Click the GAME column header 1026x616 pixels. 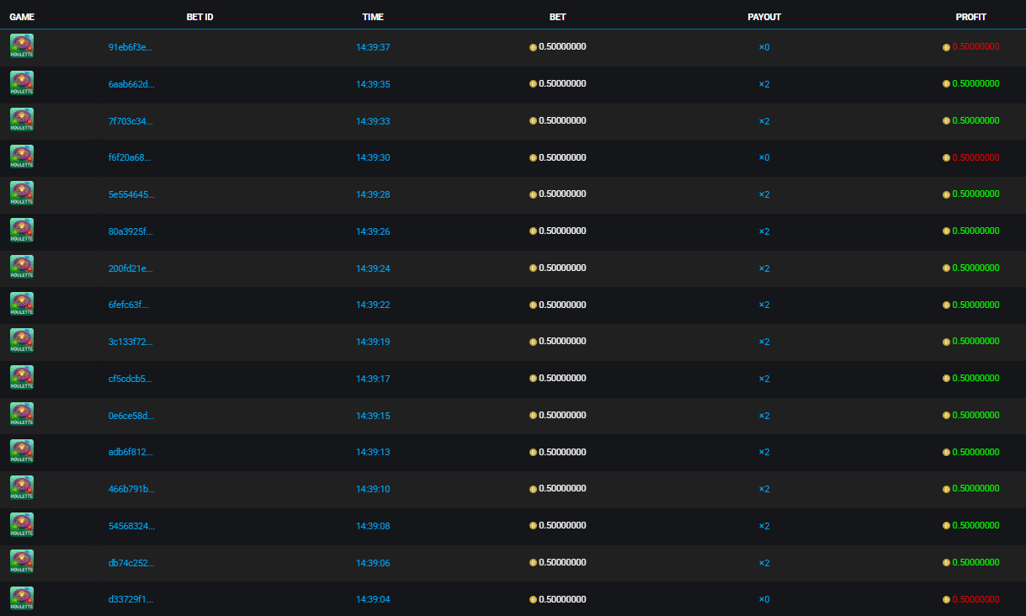click(22, 17)
